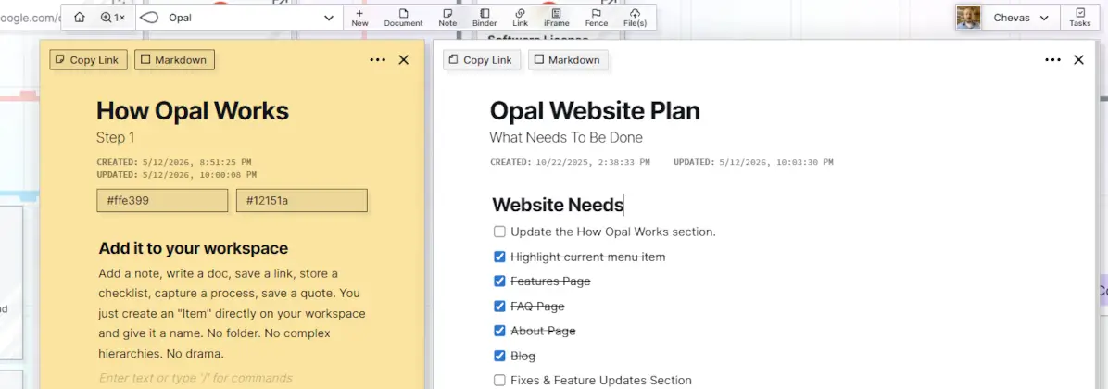The image size is (1108, 389).
Task: Add a Fence item
Action: pos(597,18)
